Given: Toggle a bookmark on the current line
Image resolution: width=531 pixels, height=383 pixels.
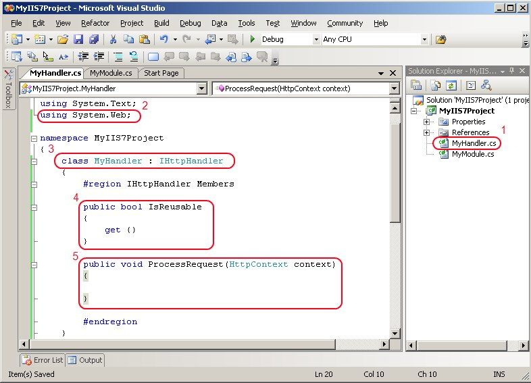Looking at the screenshot, I should pyautogui.click(x=153, y=57).
